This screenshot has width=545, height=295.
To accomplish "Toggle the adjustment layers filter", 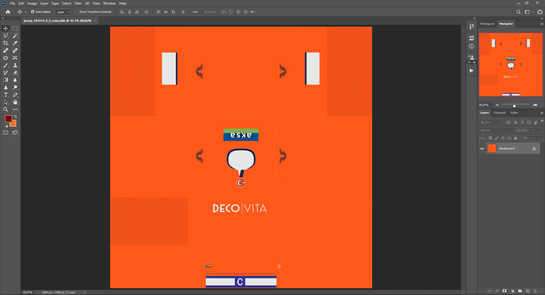I will pos(515,122).
